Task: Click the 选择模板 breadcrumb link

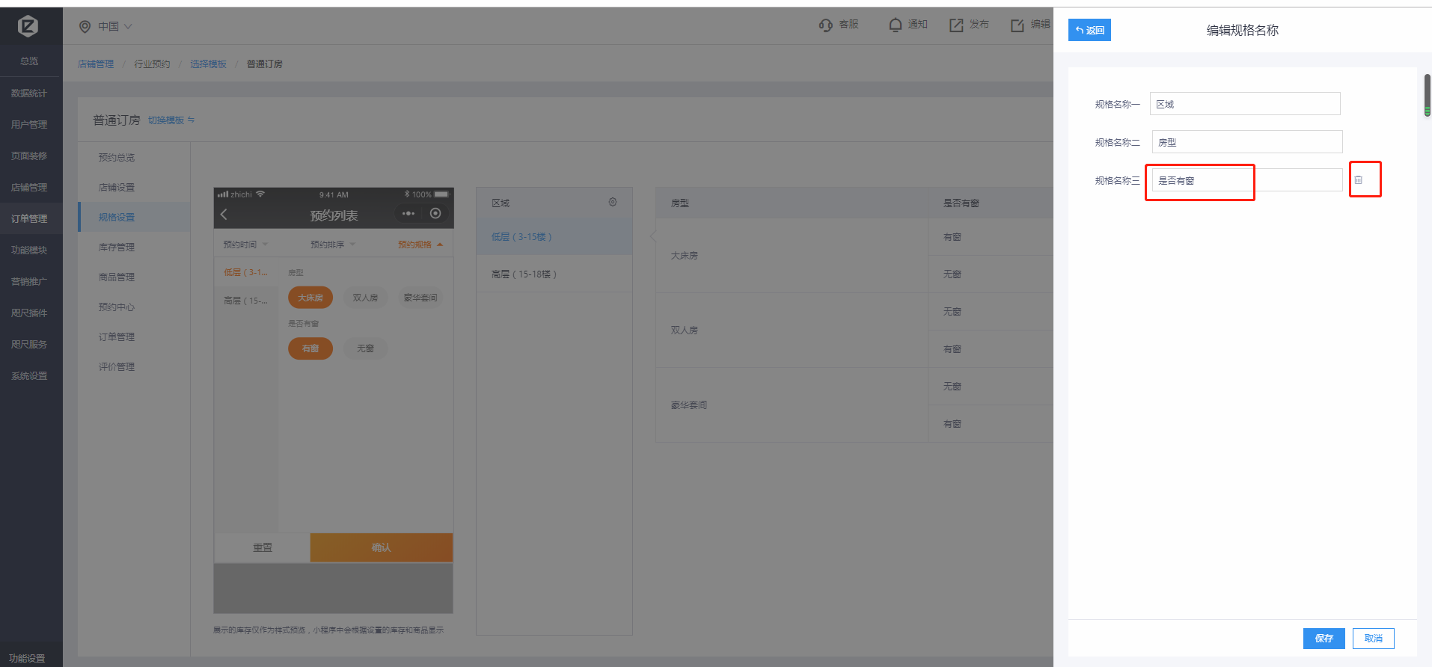Action: click(208, 64)
